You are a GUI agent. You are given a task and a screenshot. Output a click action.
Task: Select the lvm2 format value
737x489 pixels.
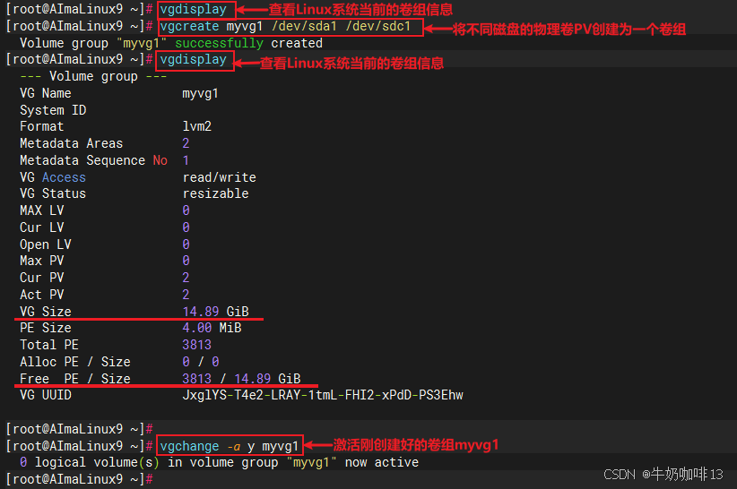click(197, 126)
